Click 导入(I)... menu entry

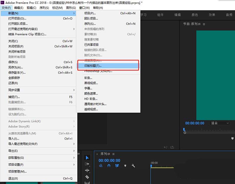click(x=38, y=139)
